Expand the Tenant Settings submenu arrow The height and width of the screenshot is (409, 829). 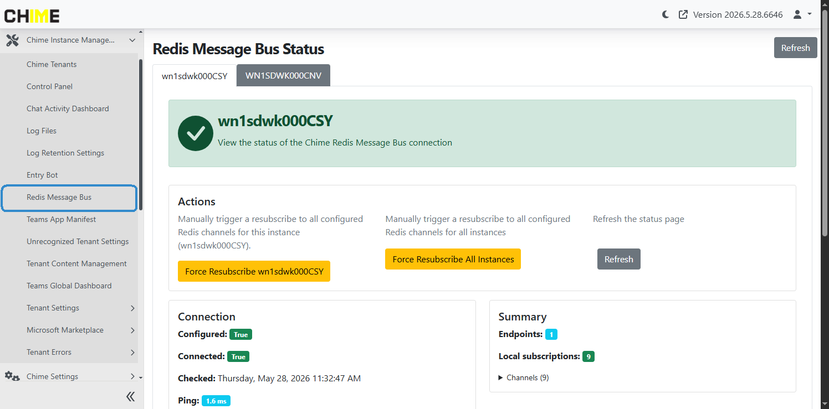[132, 308]
